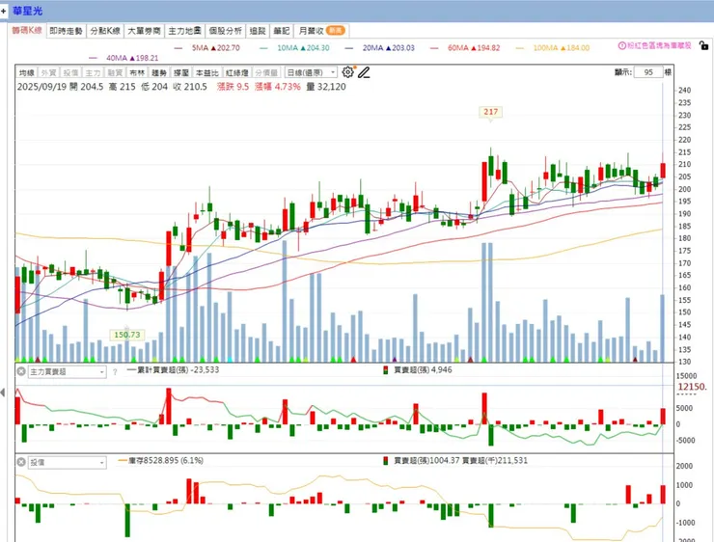Click the 150.73 low price marker
714x542 pixels.
coord(126,335)
